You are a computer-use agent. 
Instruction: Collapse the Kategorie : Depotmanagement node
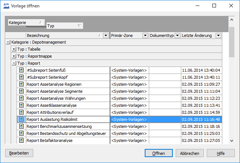(x=8, y=42)
